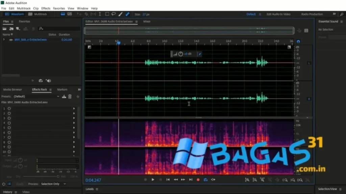Toggle power for effect slot 4

click(9, 123)
